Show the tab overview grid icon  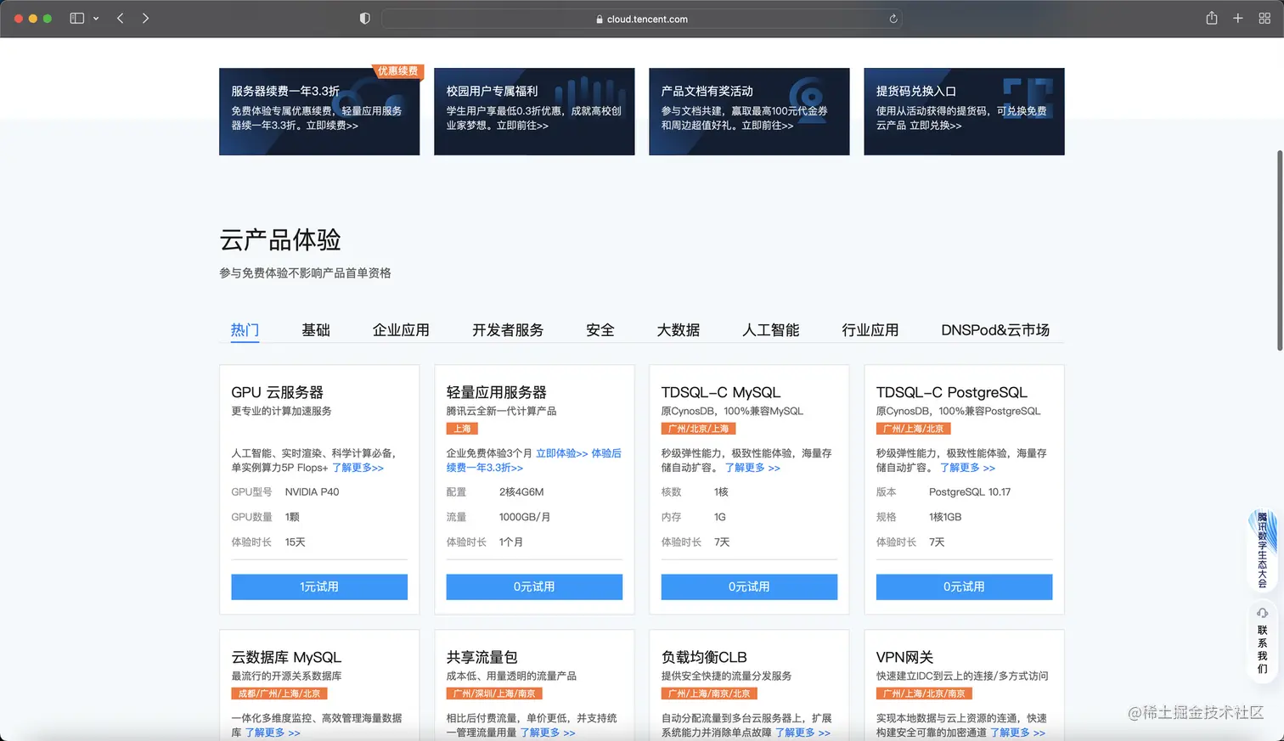1264,19
